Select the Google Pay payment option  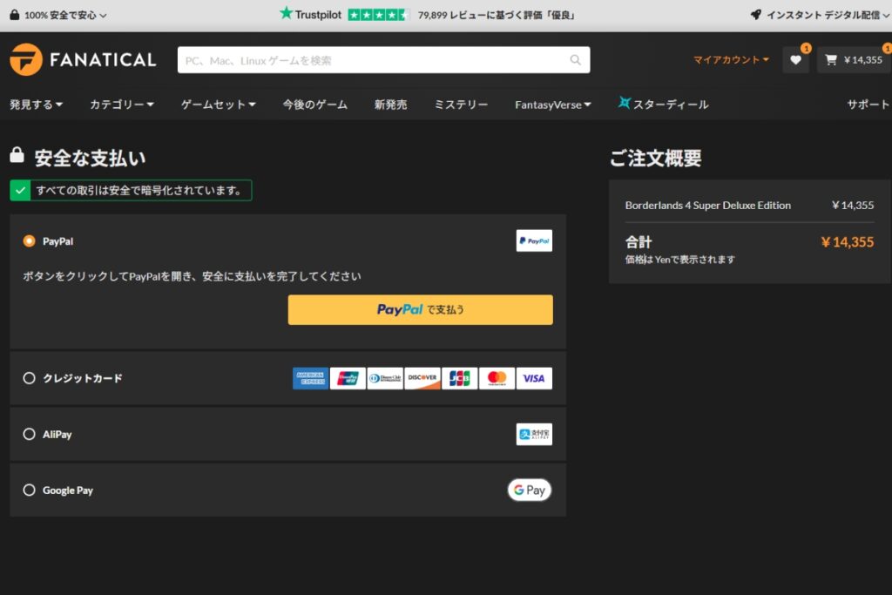29,490
